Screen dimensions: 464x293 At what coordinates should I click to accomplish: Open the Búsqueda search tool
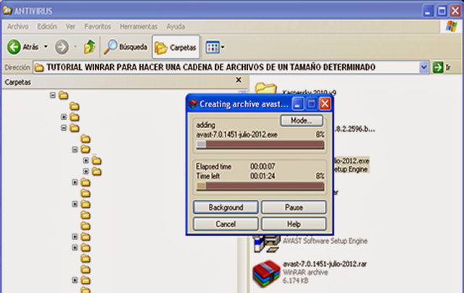(125, 47)
